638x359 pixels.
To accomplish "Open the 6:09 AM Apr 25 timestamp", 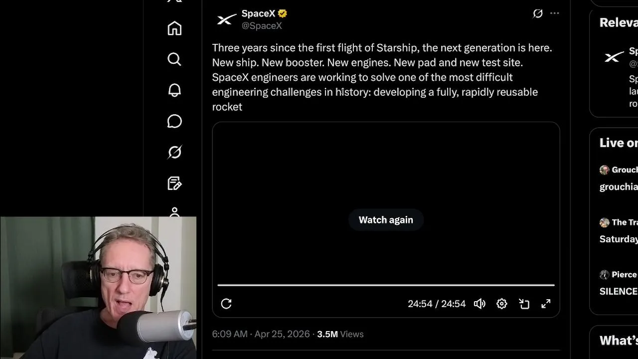I will 261,334.
